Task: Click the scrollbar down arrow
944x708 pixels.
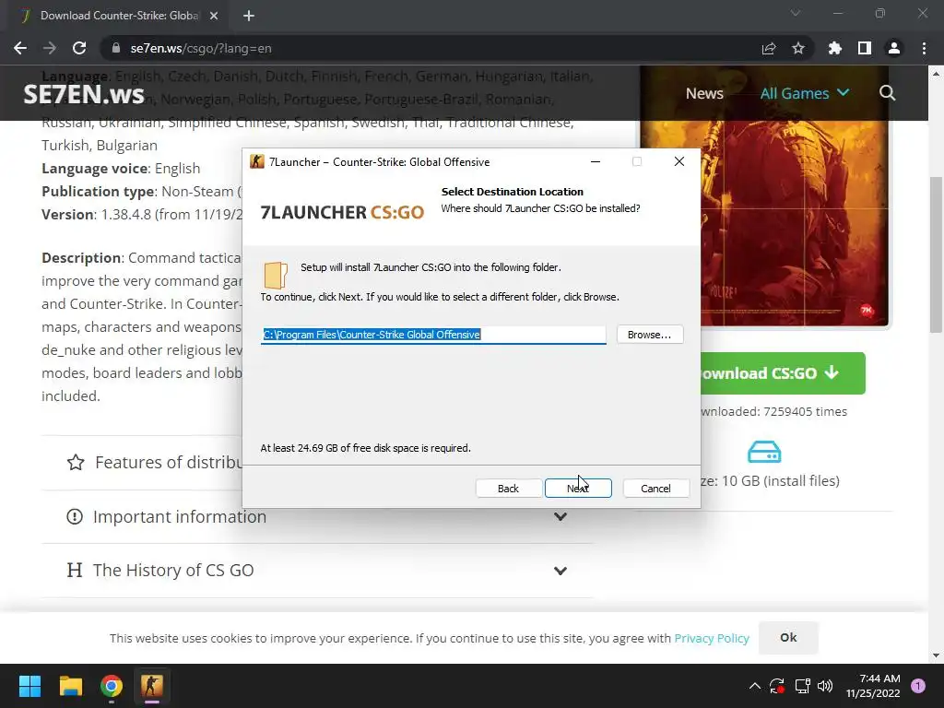Action: [936, 655]
